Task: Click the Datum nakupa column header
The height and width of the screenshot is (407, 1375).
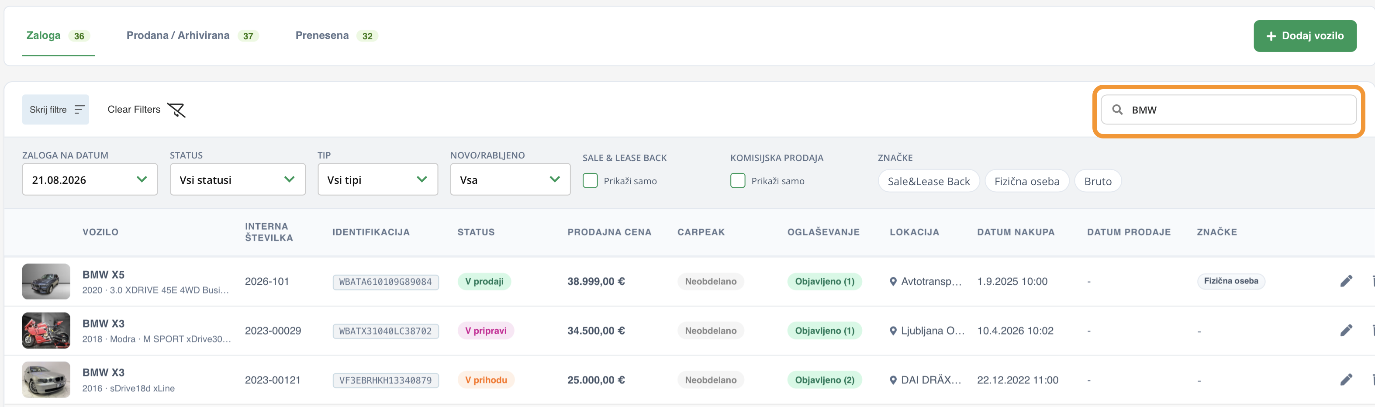Action: tap(1016, 232)
